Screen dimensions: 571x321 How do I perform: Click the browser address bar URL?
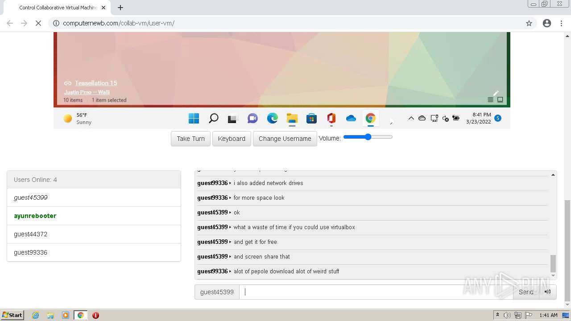point(119,23)
